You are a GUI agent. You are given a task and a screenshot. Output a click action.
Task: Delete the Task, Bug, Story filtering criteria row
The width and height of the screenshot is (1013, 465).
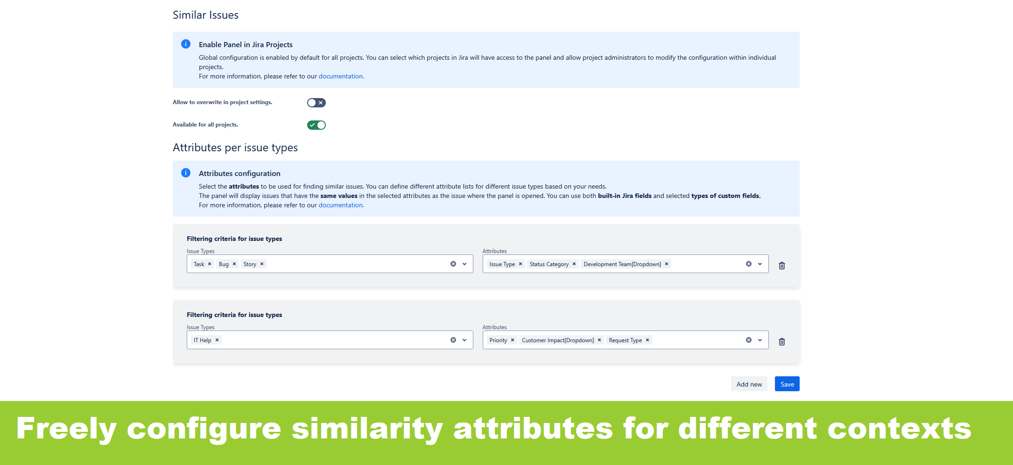[782, 266]
